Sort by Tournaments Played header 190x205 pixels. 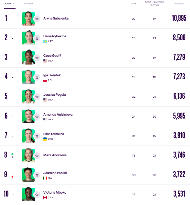click(x=154, y=4)
